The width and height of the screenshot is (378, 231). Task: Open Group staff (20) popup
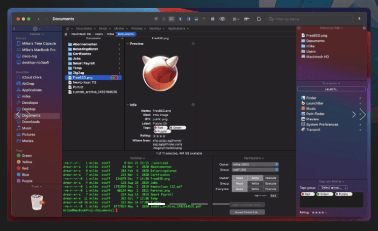click(x=255, y=170)
